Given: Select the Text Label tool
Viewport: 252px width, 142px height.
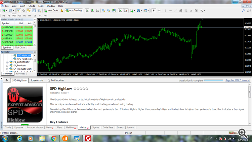Looking at the screenshot, I should (196, 11).
